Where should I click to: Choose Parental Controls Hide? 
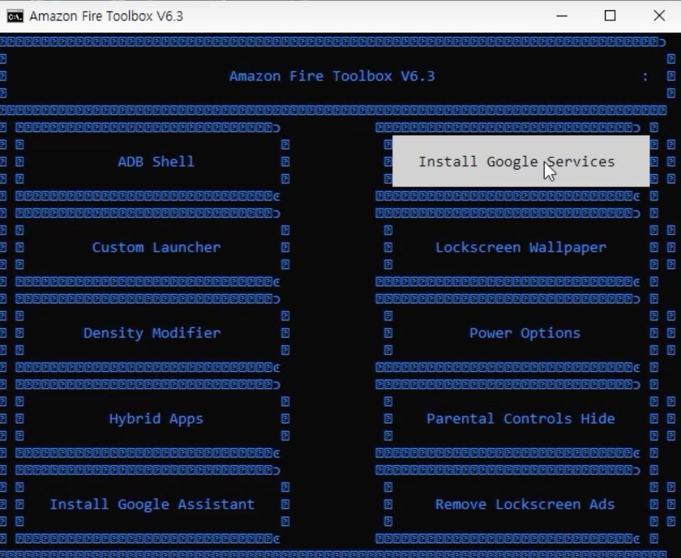[x=521, y=418]
